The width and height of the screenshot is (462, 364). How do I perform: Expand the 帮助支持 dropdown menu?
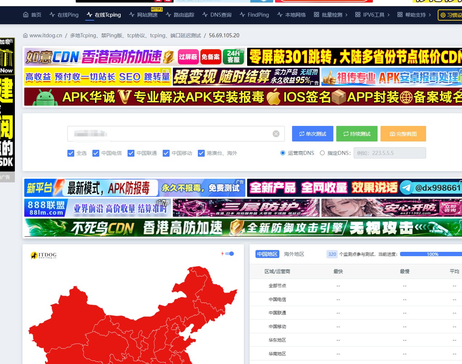(414, 15)
